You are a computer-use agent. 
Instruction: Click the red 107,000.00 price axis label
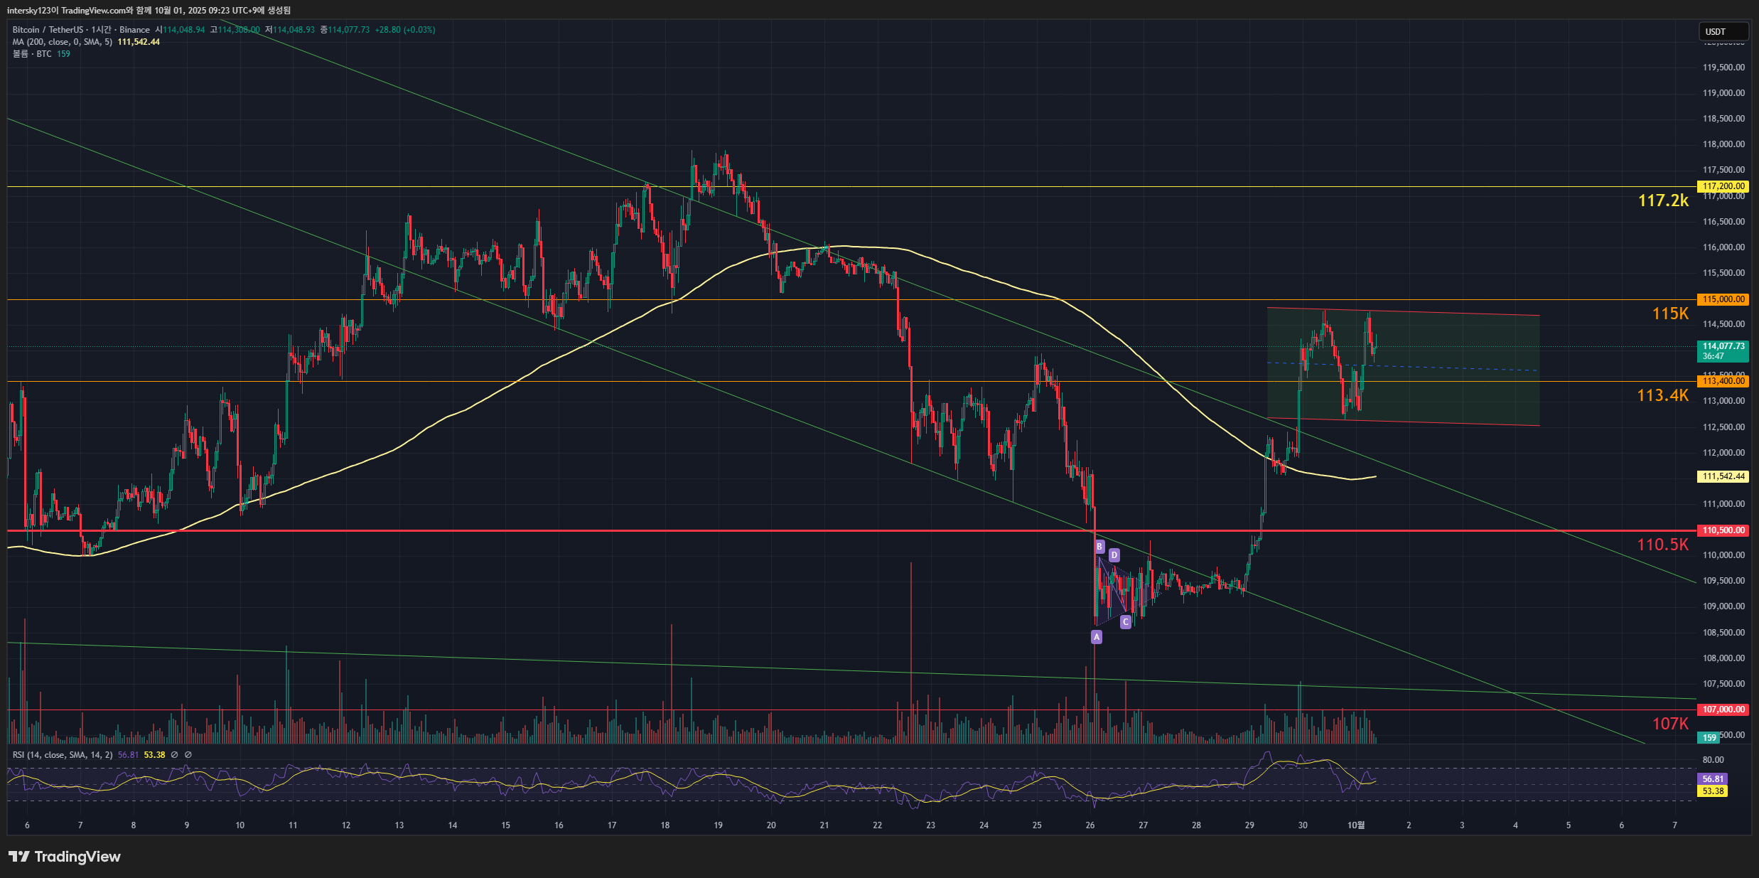(1723, 710)
